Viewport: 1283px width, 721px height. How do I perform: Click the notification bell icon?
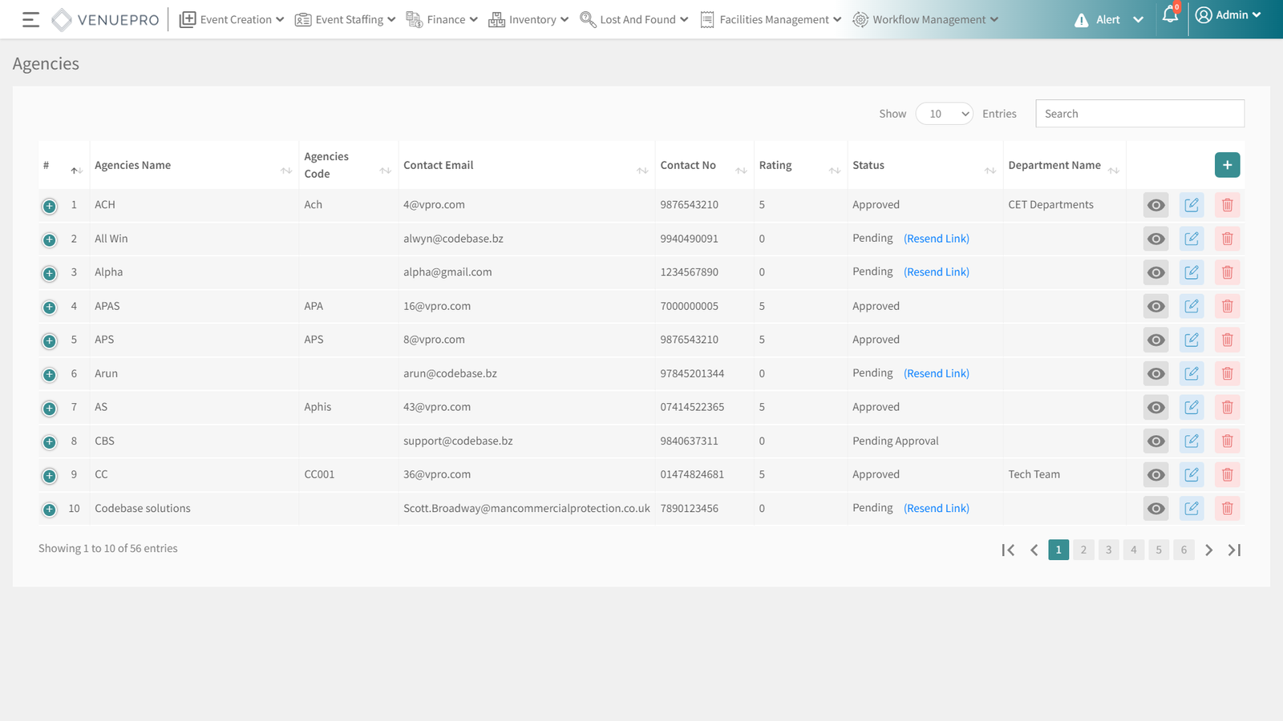tap(1170, 15)
